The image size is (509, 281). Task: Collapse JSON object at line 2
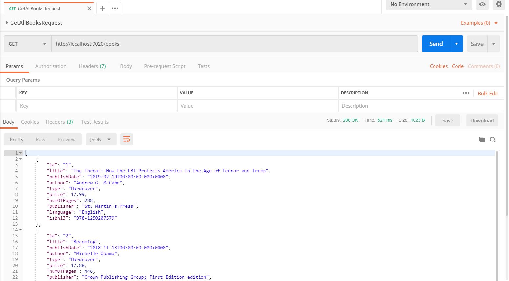(x=21, y=159)
